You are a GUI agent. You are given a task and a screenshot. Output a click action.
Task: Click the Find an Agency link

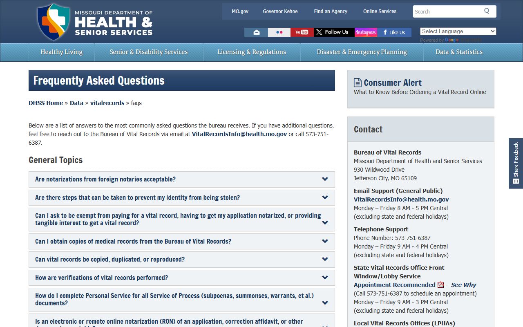click(x=331, y=11)
